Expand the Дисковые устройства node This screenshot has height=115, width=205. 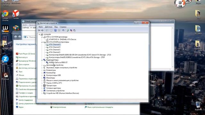point(42,65)
